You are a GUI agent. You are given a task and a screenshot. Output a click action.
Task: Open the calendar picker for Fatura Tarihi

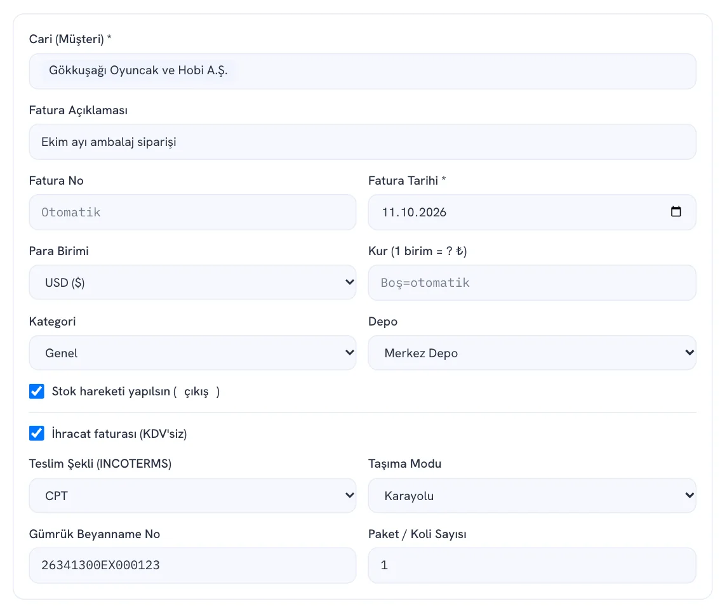[676, 212]
